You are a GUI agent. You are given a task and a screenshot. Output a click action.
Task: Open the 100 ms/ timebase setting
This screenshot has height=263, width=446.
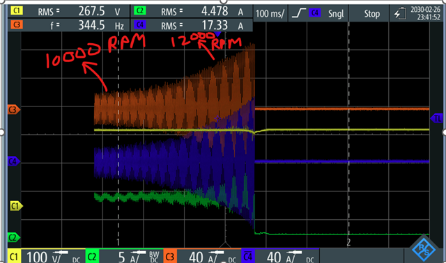coord(270,14)
